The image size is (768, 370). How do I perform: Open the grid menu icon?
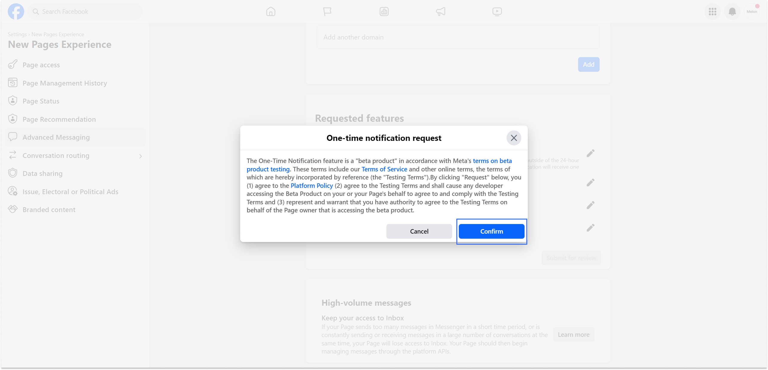(712, 12)
